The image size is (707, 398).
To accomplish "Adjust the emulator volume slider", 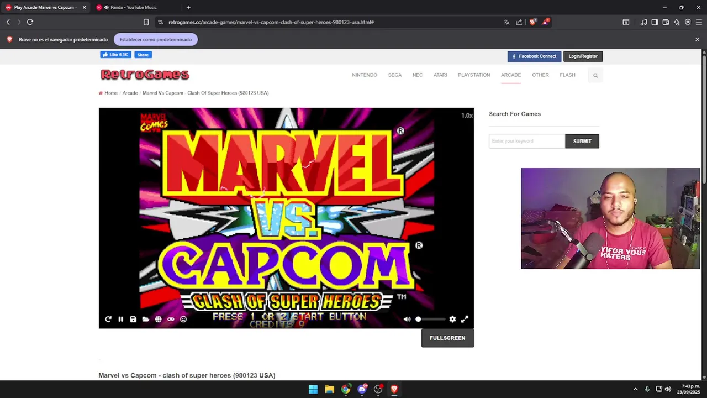I will [430, 319].
